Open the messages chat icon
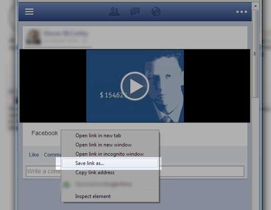 coord(135,12)
